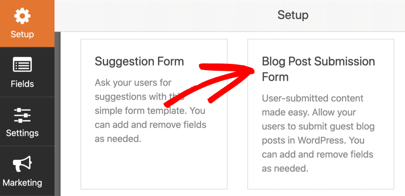Click "User-submitted content" line in blog card

pos(312,98)
